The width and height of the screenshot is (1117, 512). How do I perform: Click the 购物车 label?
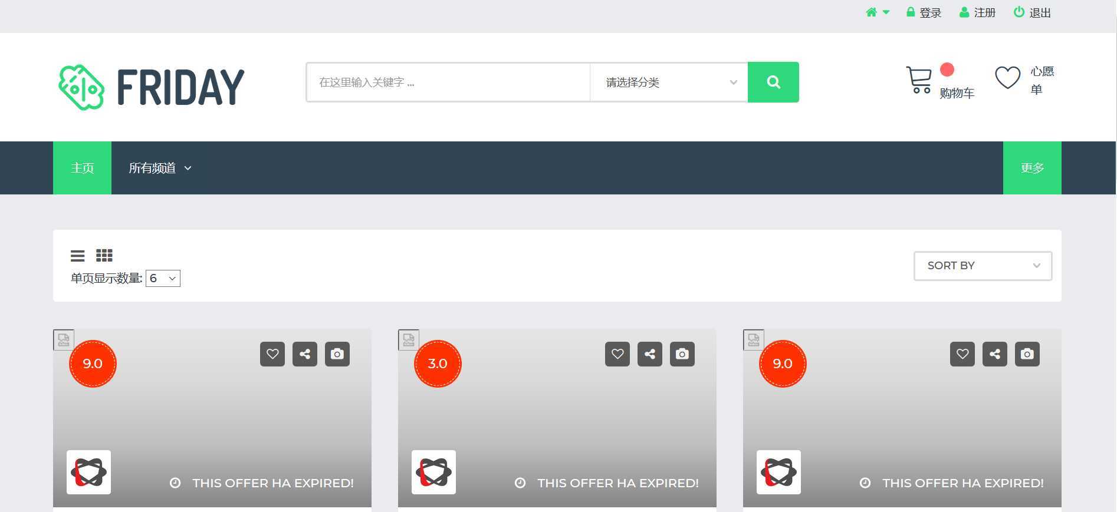(x=957, y=93)
